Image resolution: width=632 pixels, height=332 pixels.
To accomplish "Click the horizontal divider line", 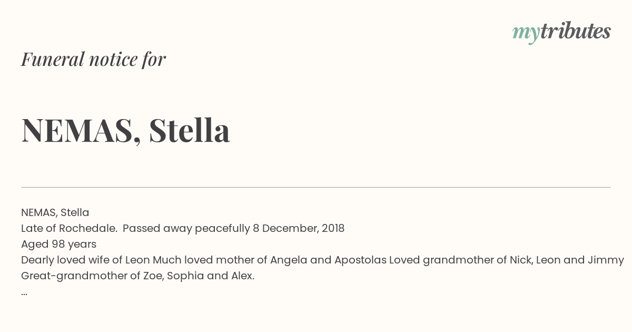I will click(x=316, y=187).
